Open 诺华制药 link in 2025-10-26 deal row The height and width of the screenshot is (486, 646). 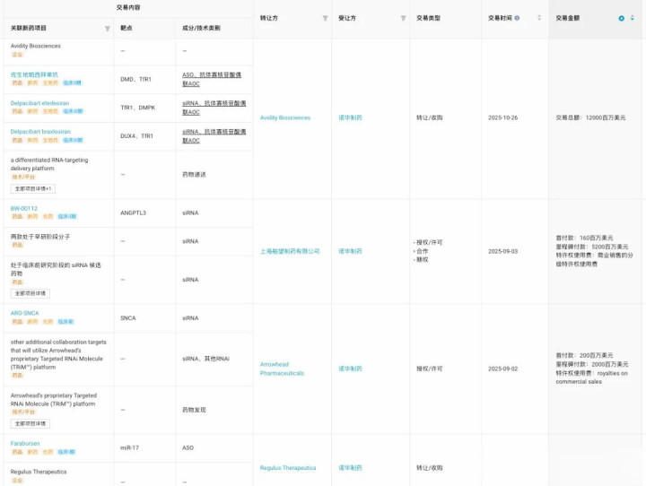tap(350, 117)
